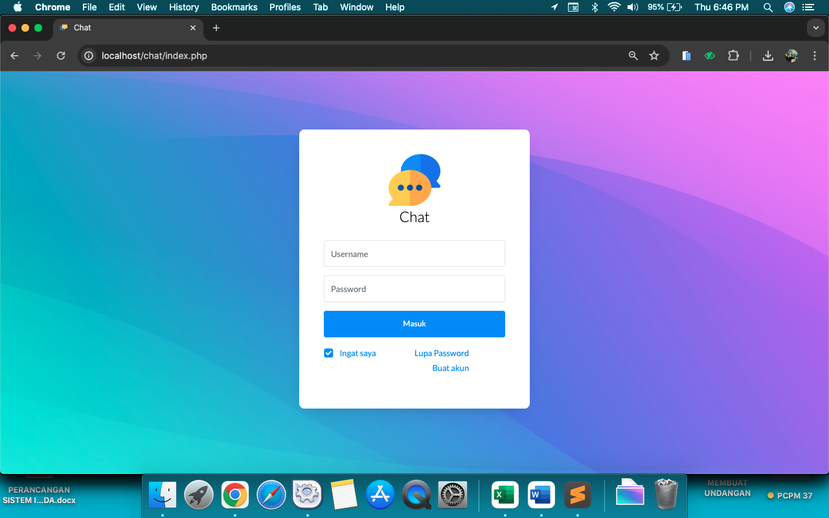Bookmark this page with the star icon
The width and height of the screenshot is (829, 518).
pyautogui.click(x=654, y=56)
